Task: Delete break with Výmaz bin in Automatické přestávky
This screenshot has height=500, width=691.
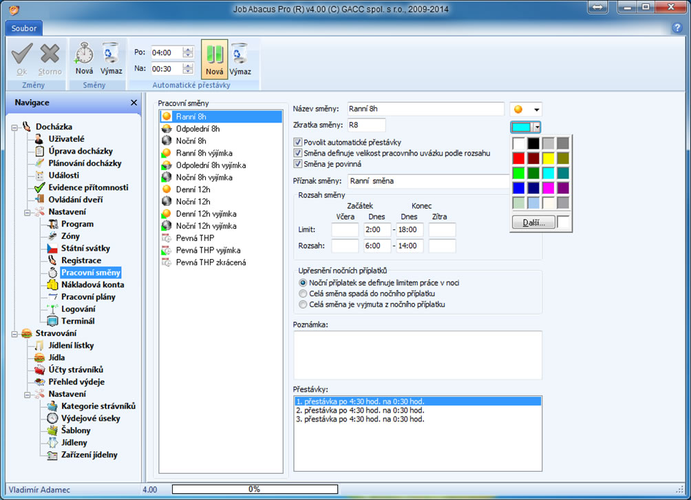Action: (240, 53)
